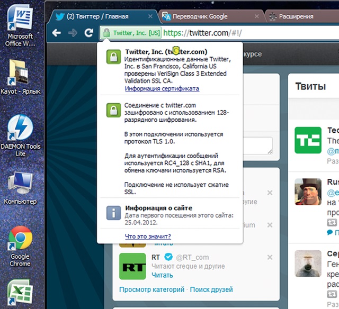Launch Google Chrome from the desktop shortcut
The image size is (339, 309).
tap(20, 246)
